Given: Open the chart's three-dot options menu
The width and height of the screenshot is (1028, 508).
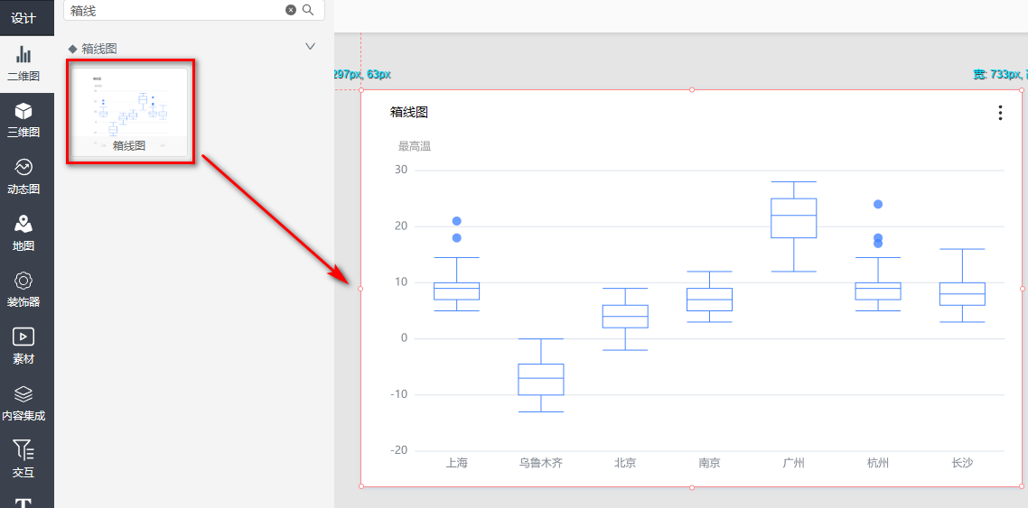Looking at the screenshot, I should point(999,113).
